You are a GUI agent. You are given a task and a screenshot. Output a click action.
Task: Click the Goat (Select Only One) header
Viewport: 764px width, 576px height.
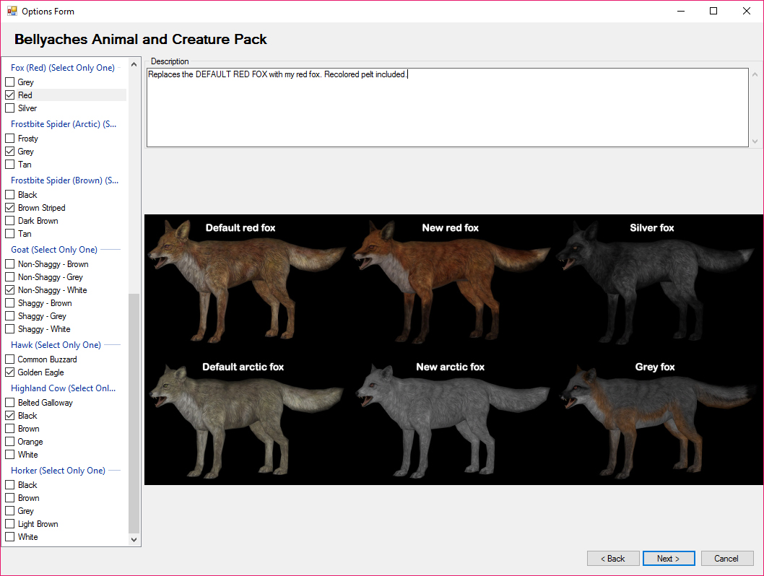tap(54, 250)
